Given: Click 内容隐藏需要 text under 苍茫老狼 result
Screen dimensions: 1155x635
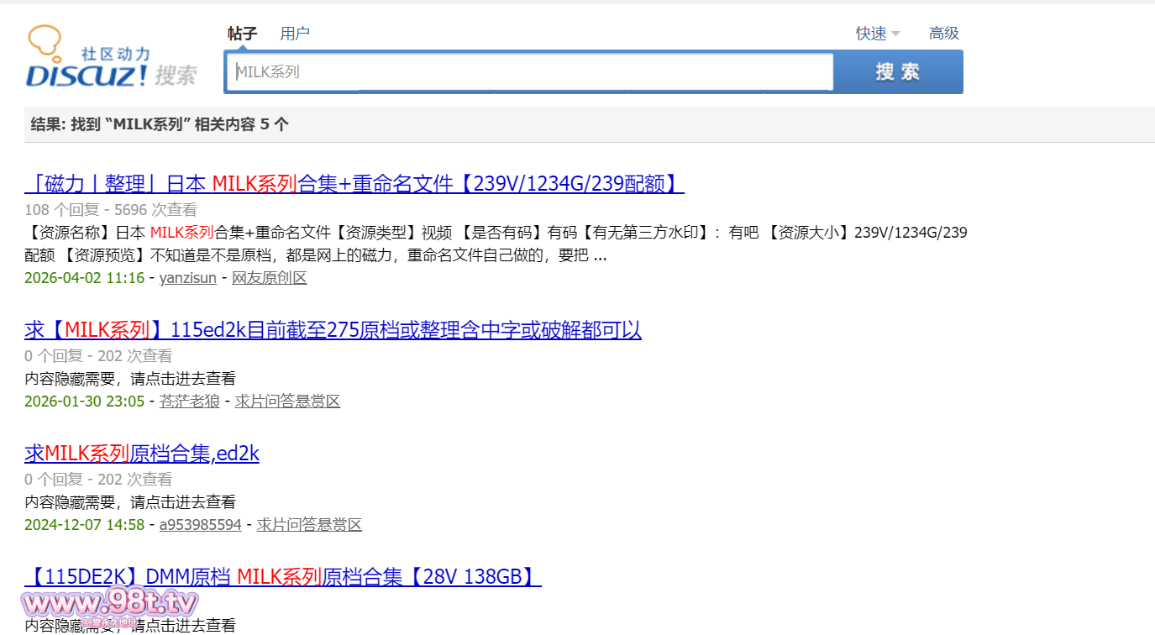Looking at the screenshot, I should pyautogui.click(x=130, y=379).
